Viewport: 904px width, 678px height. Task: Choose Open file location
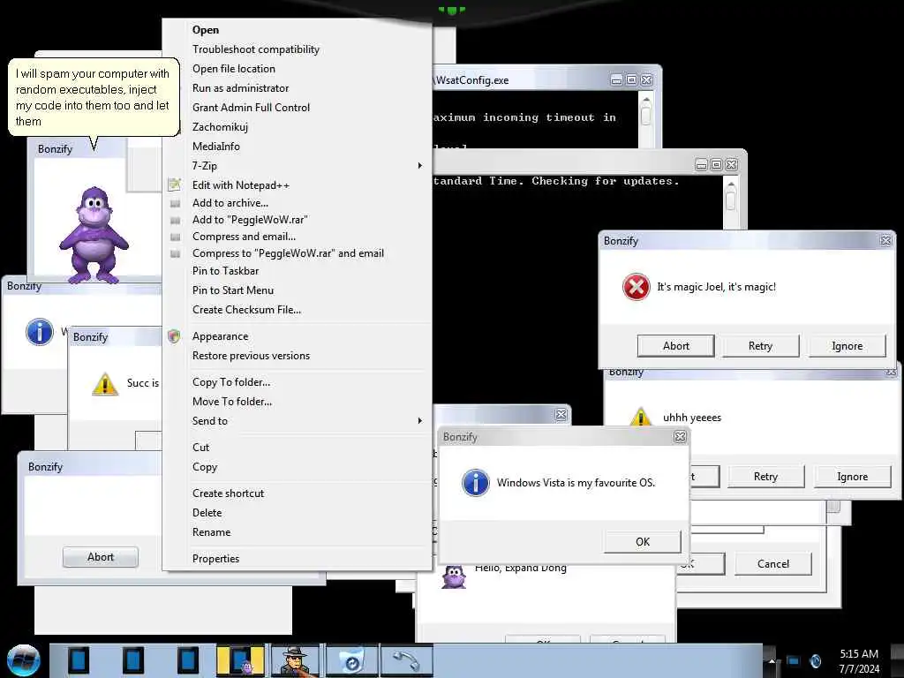point(298,69)
